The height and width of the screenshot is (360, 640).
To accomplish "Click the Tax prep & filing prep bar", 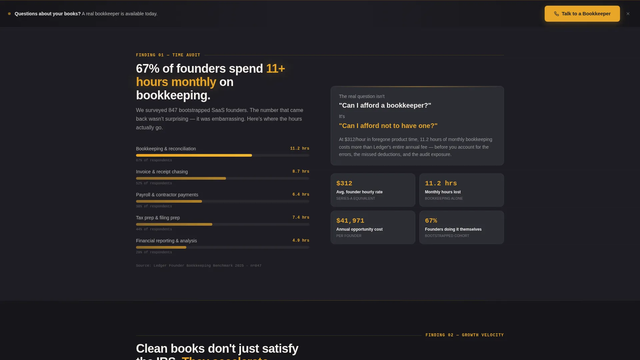I will pyautogui.click(x=223, y=224).
